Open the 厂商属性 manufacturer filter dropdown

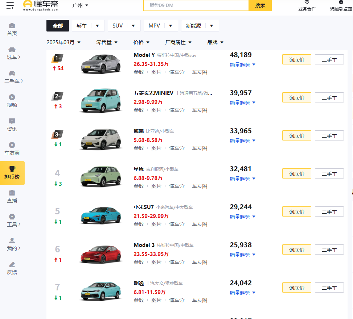[x=178, y=42]
